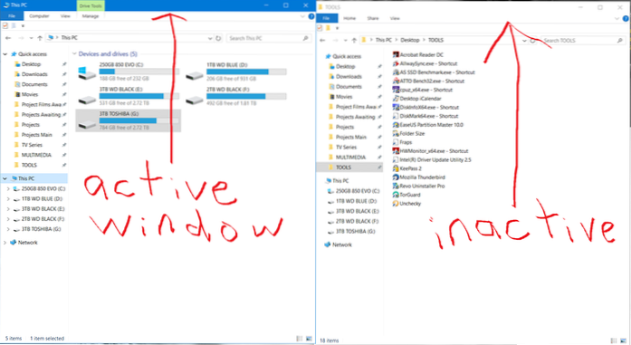Select DiskInfoX64.exe shortcut
Viewport: 631px width, 345px height.
425,108
